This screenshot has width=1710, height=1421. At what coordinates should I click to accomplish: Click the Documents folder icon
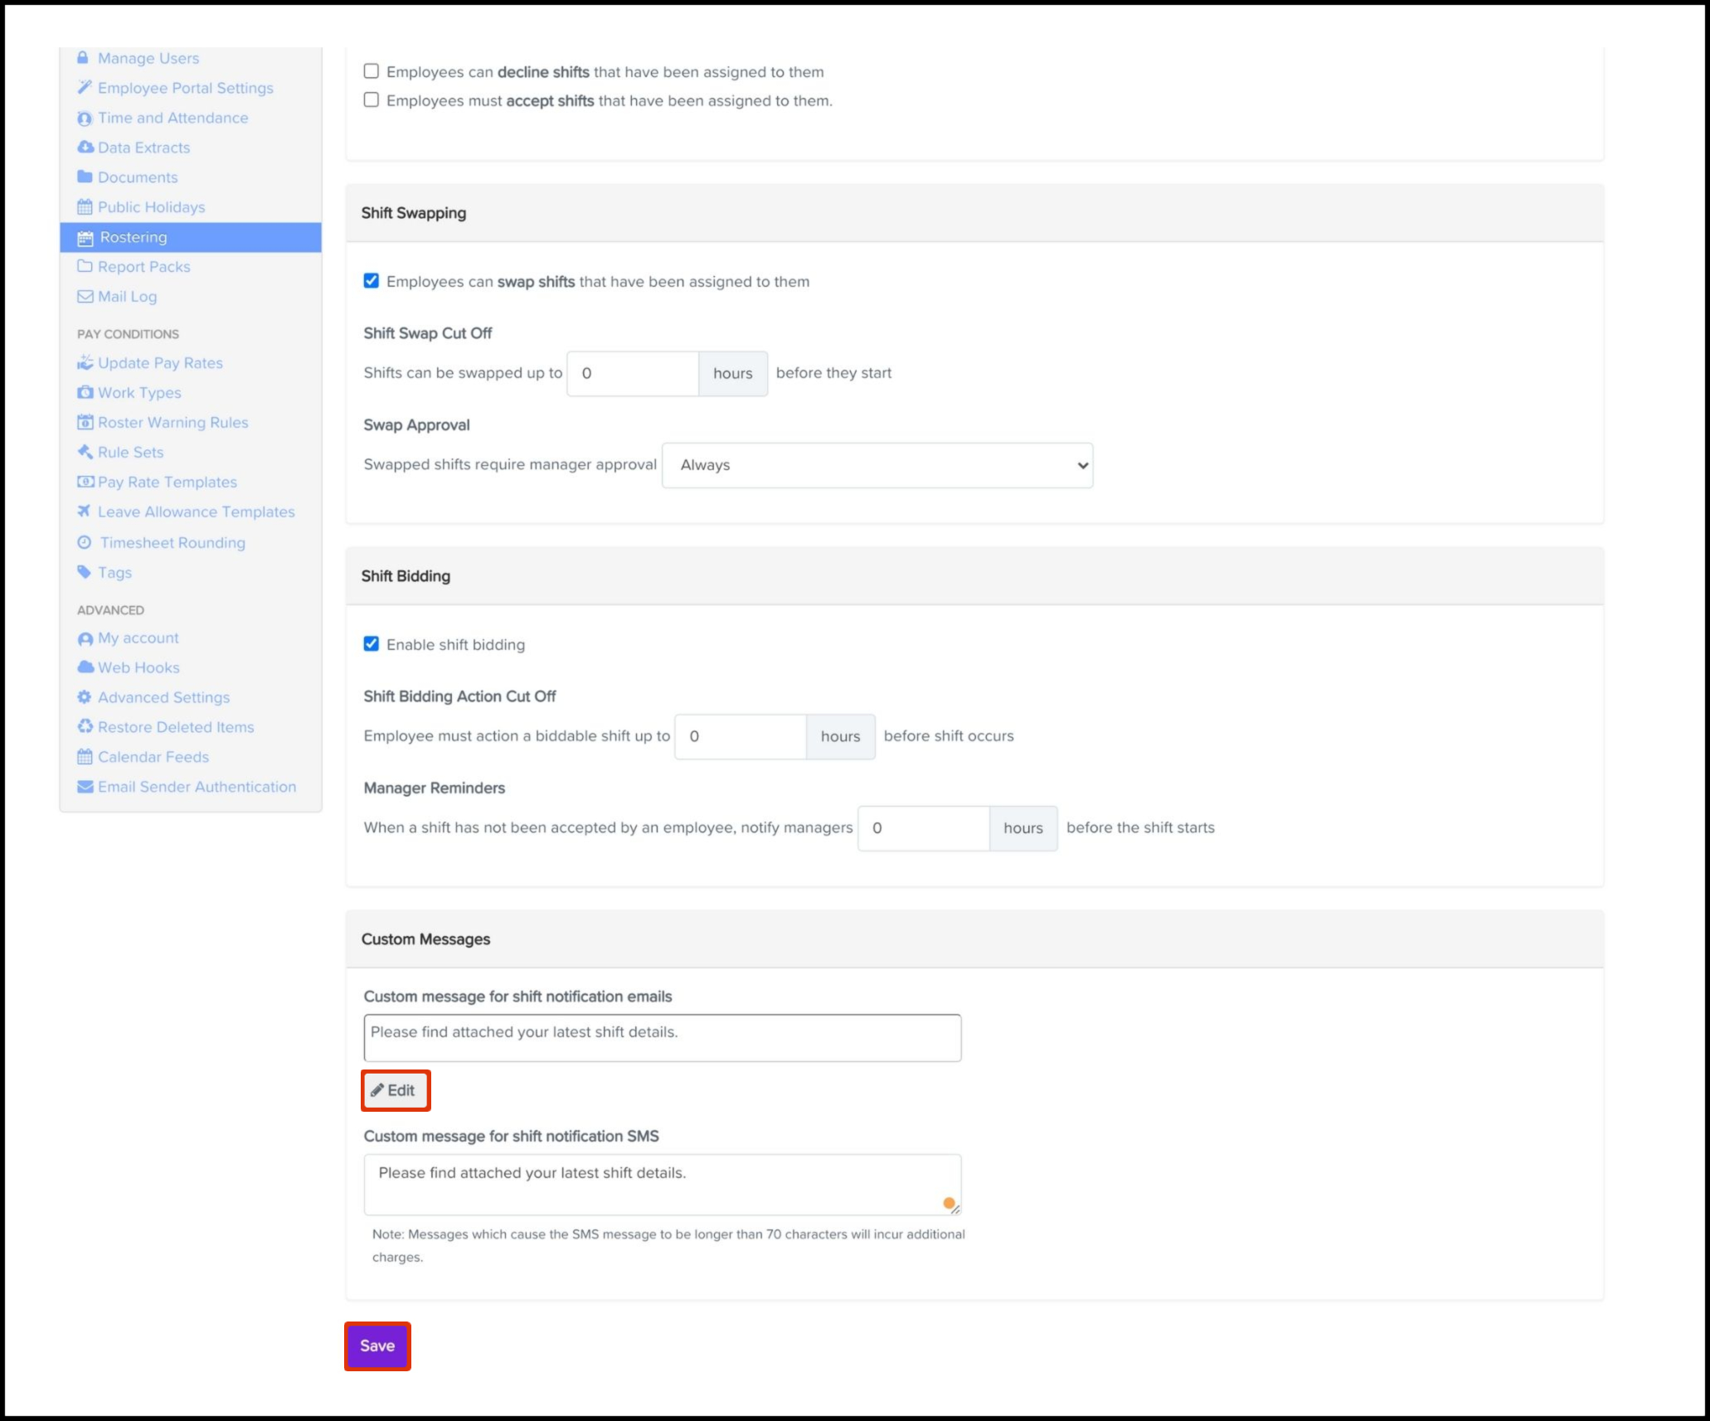pos(85,177)
